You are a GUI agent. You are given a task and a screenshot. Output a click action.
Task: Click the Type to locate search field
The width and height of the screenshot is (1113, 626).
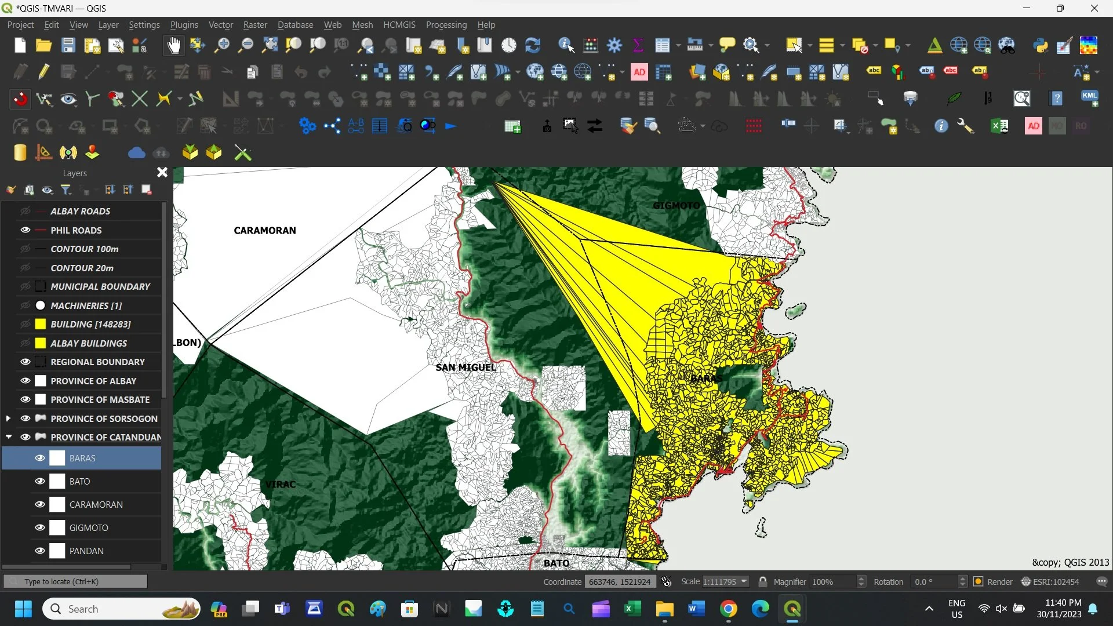tap(75, 581)
